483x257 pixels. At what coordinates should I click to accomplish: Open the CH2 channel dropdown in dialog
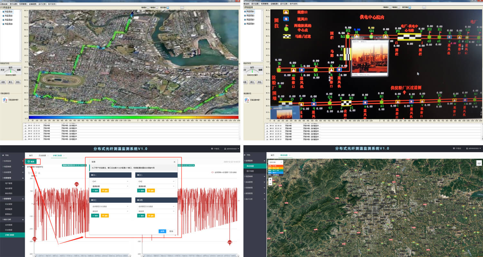156,182
